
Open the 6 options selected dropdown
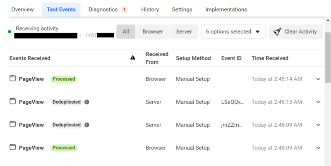[x=233, y=32]
